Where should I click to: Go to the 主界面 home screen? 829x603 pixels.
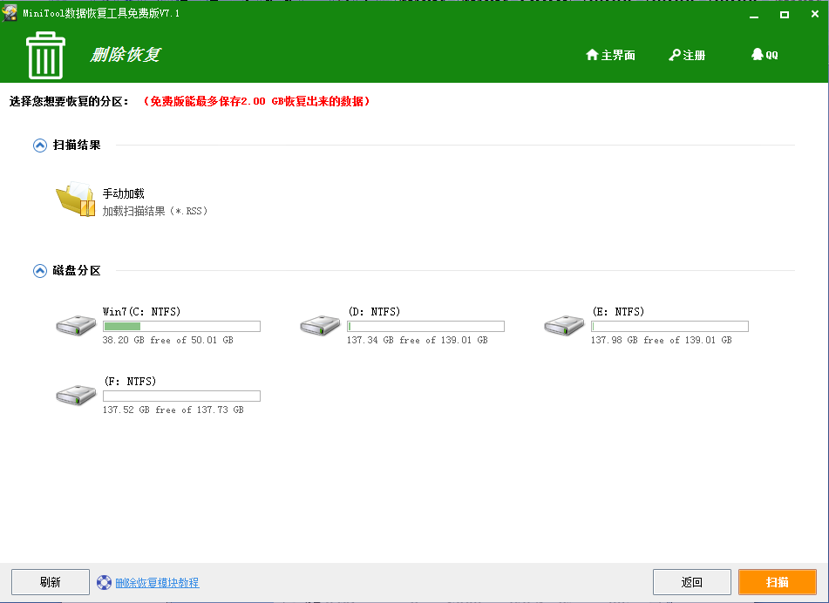tap(611, 55)
